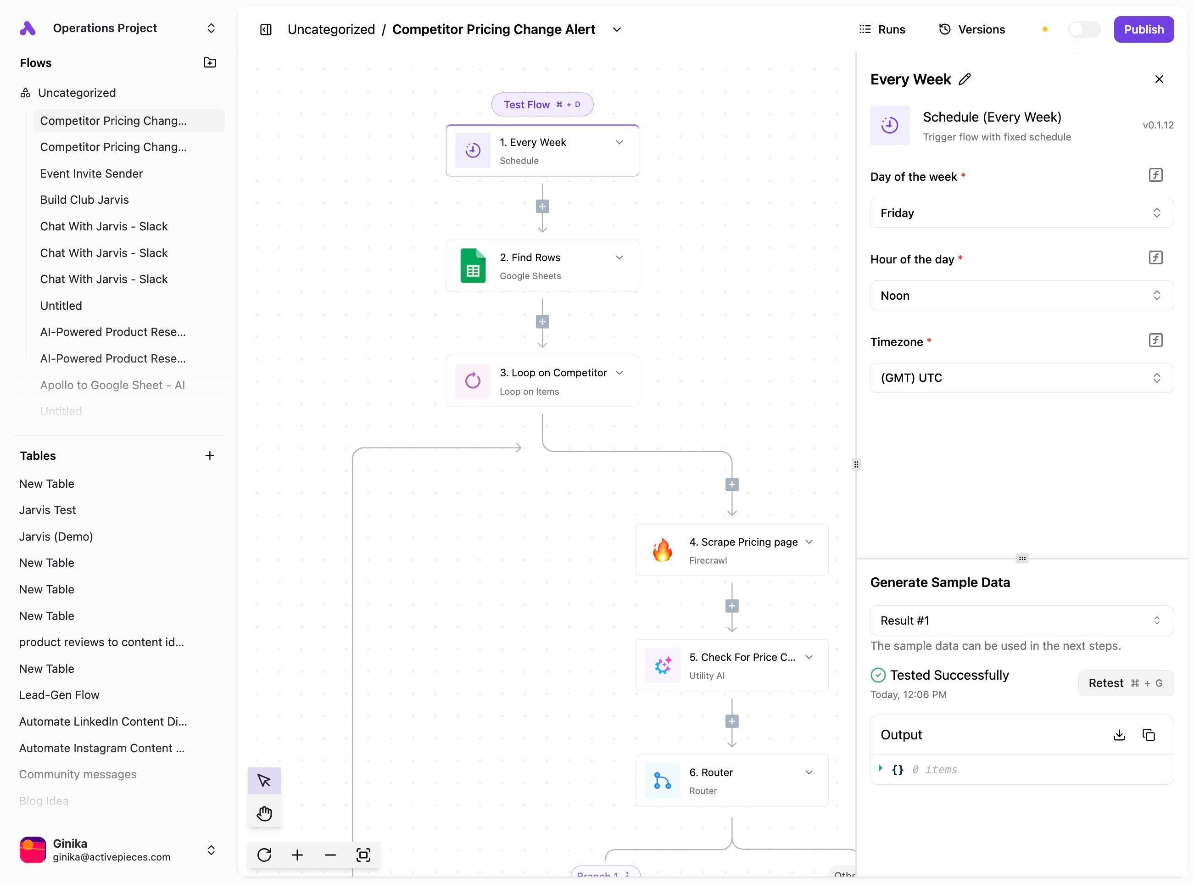Toggle dynamic value for Day of the week
Viewport: 1194px width, 883px height.
[x=1155, y=175]
